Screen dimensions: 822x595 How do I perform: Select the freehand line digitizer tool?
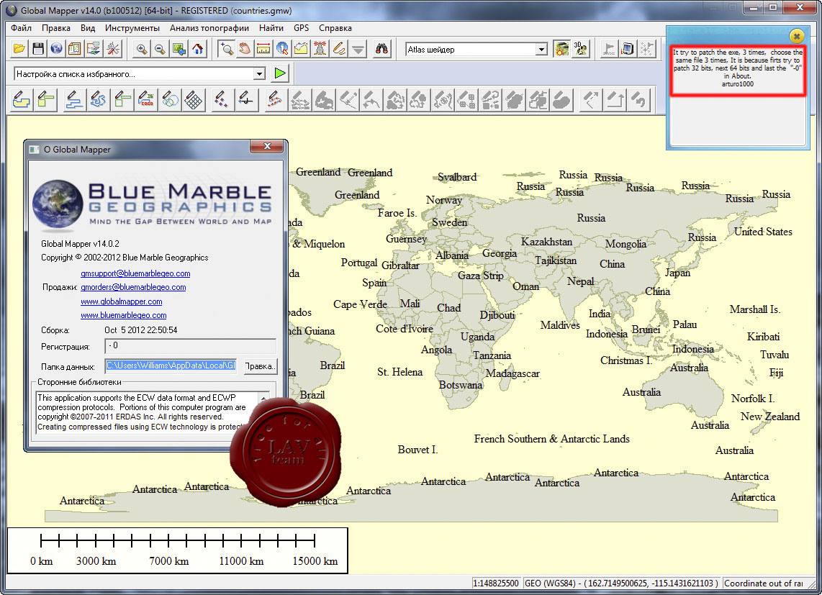click(x=98, y=99)
